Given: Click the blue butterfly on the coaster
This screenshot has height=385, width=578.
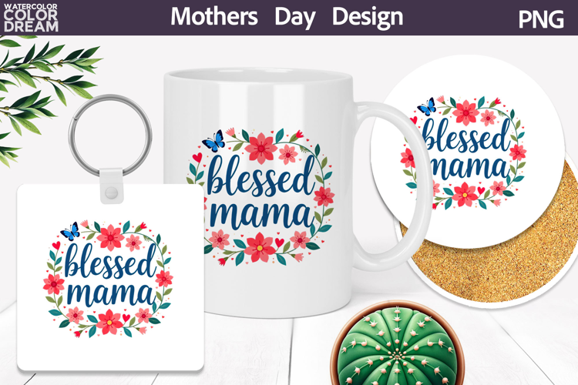Looking at the screenshot, I should coord(427,107).
